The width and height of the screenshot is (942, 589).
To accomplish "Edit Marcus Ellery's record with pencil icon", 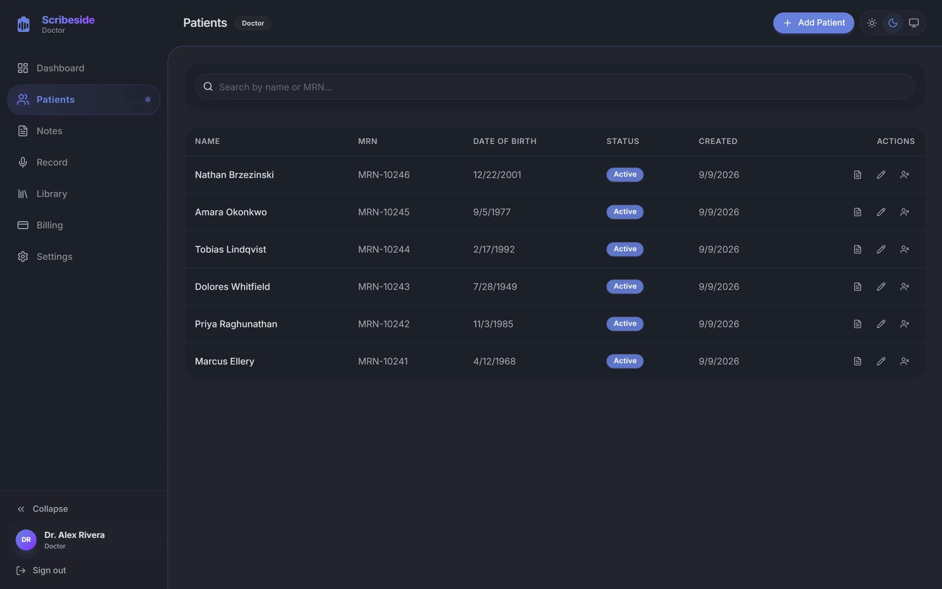I will pos(881,362).
